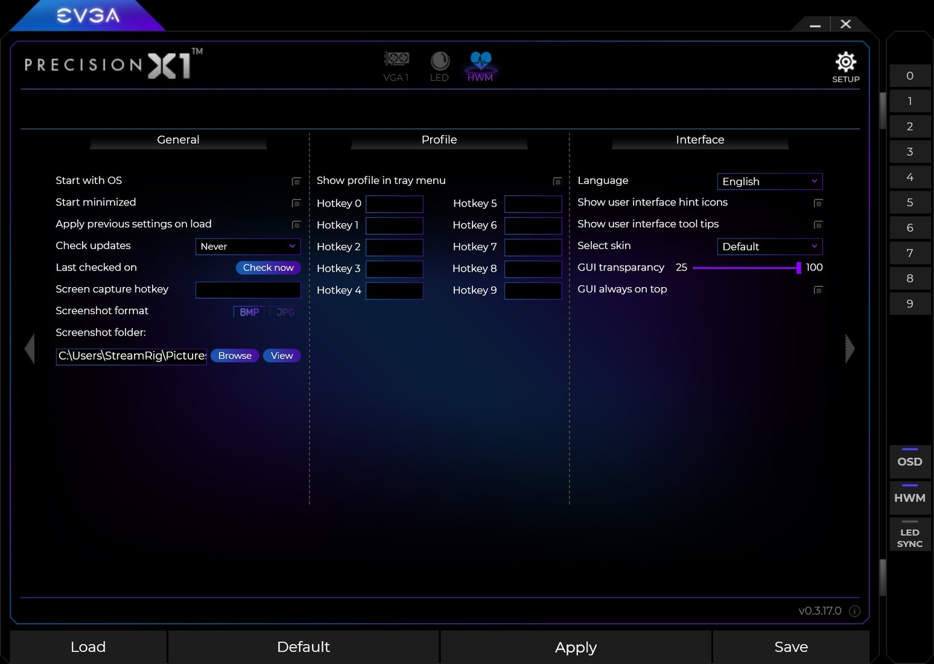Click the info icon beside version number

pos(855,611)
